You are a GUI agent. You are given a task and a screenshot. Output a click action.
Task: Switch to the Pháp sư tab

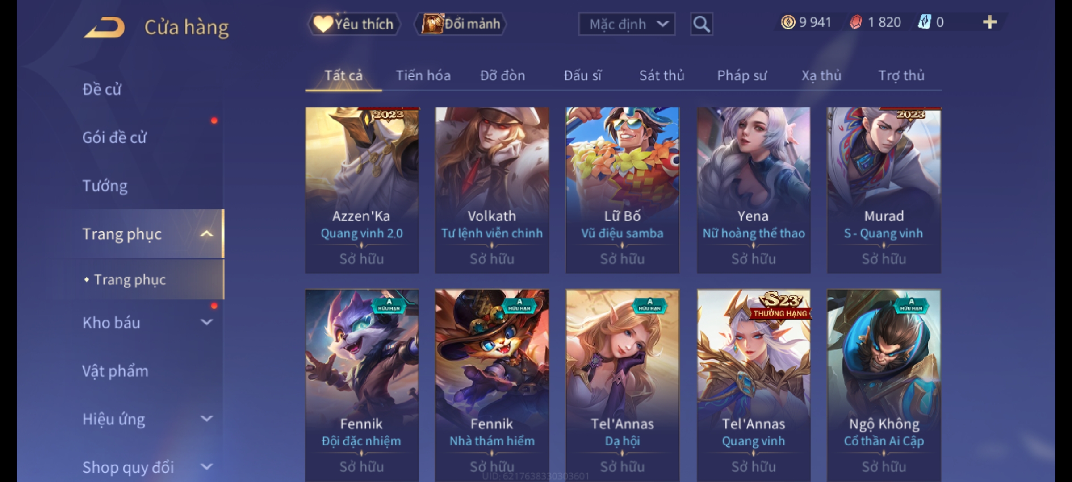742,75
